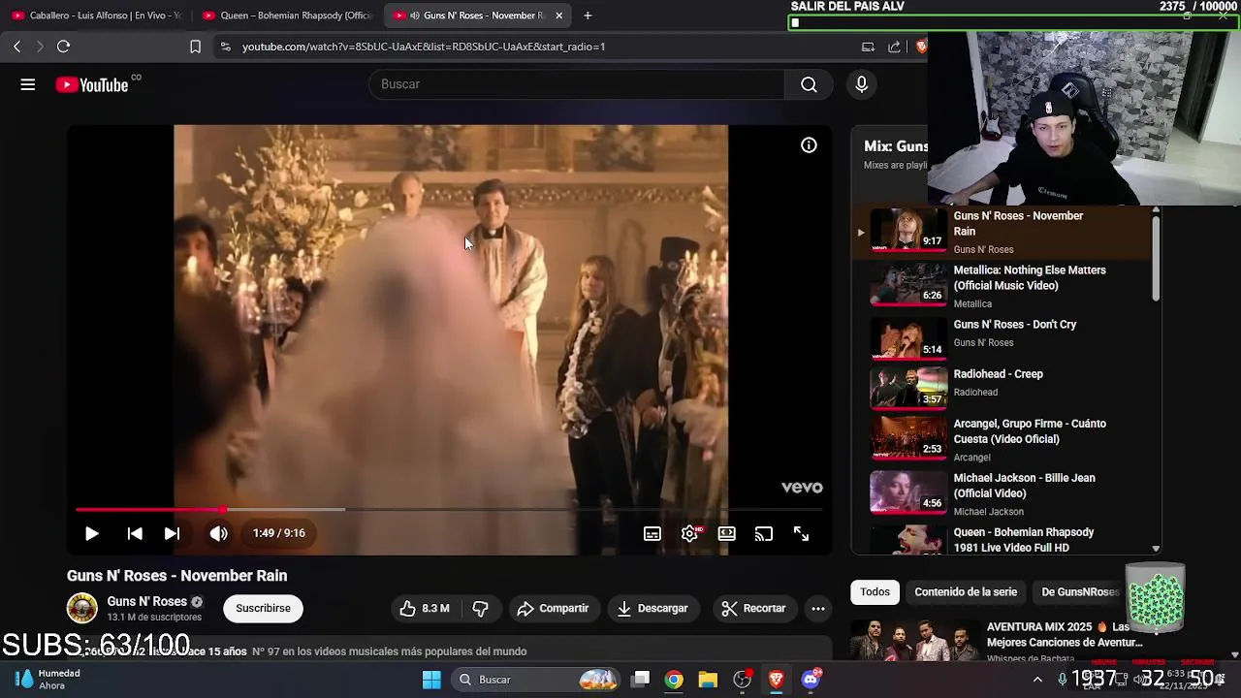The image size is (1241, 698).
Task: Click the install/cast icon in address bar
Action: 868,47
